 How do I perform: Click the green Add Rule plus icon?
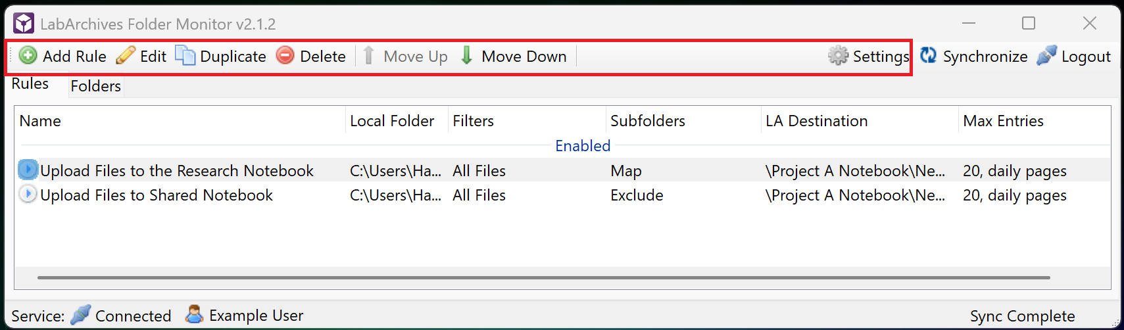28,56
